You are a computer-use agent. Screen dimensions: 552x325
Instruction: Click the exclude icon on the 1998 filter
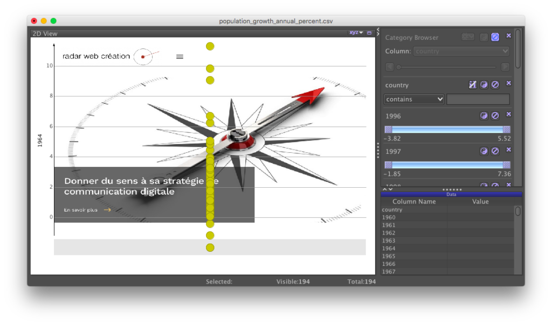point(494,185)
